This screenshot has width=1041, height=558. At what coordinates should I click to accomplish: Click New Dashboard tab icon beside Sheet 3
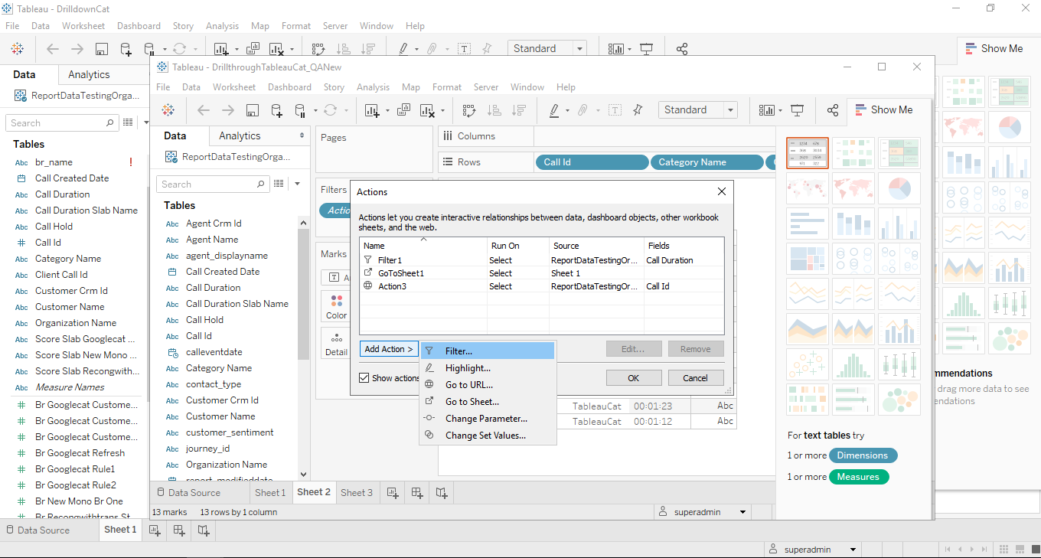[x=417, y=492]
